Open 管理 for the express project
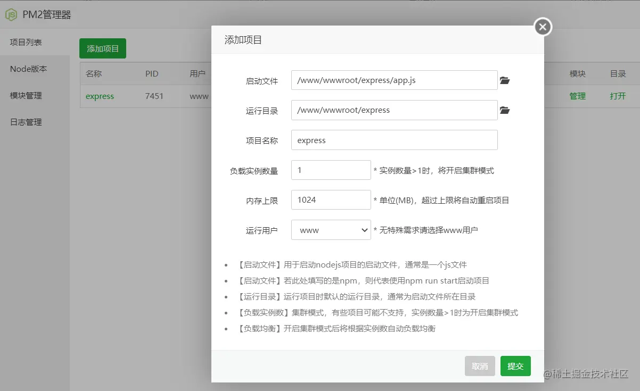The width and height of the screenshot is (640, 391). pos(578,96)
